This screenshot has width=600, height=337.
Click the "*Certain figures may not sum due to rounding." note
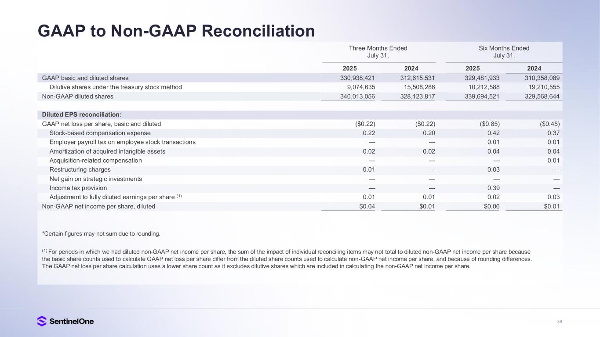click(x=101, y=233)
